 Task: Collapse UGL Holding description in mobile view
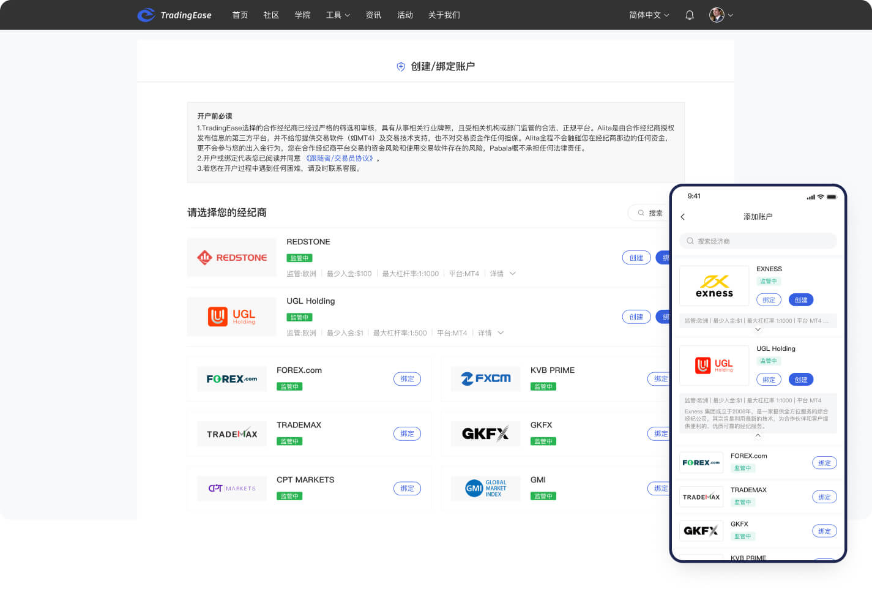[x=758, y=436]
